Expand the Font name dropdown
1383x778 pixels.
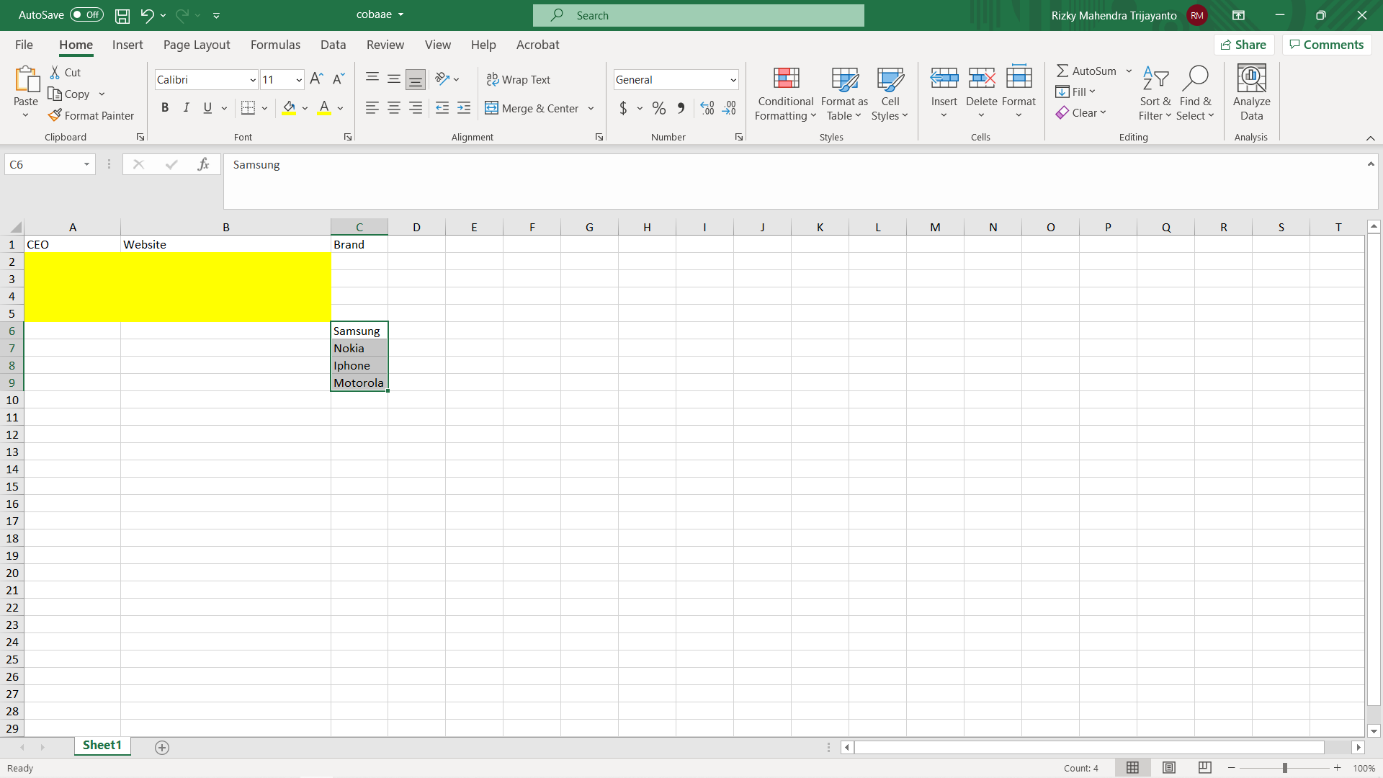pos(253,80)
